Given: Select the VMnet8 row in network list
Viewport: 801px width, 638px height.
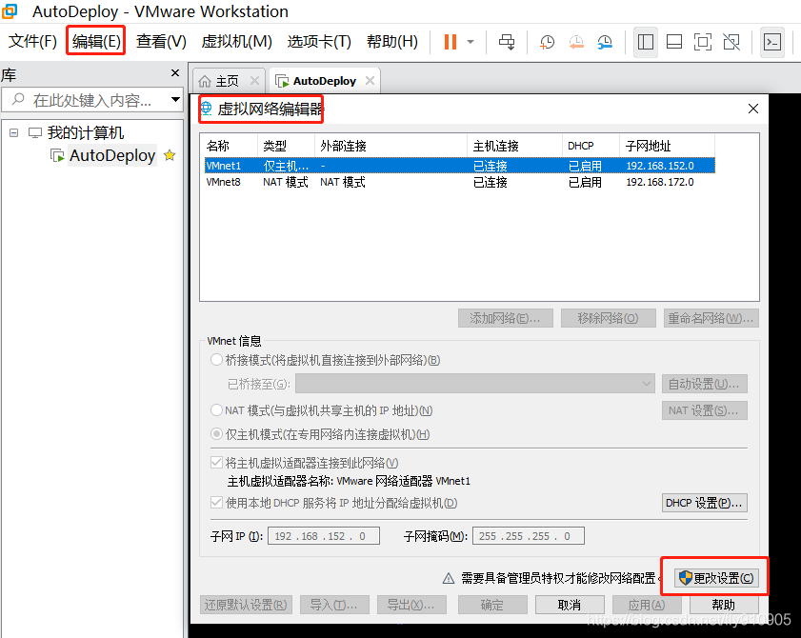Looking at the screenshot, I should (x=459, y=183).
